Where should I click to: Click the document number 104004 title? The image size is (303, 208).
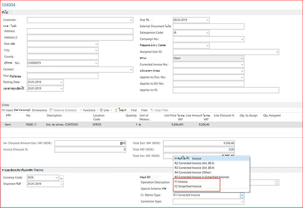(8, 5)
